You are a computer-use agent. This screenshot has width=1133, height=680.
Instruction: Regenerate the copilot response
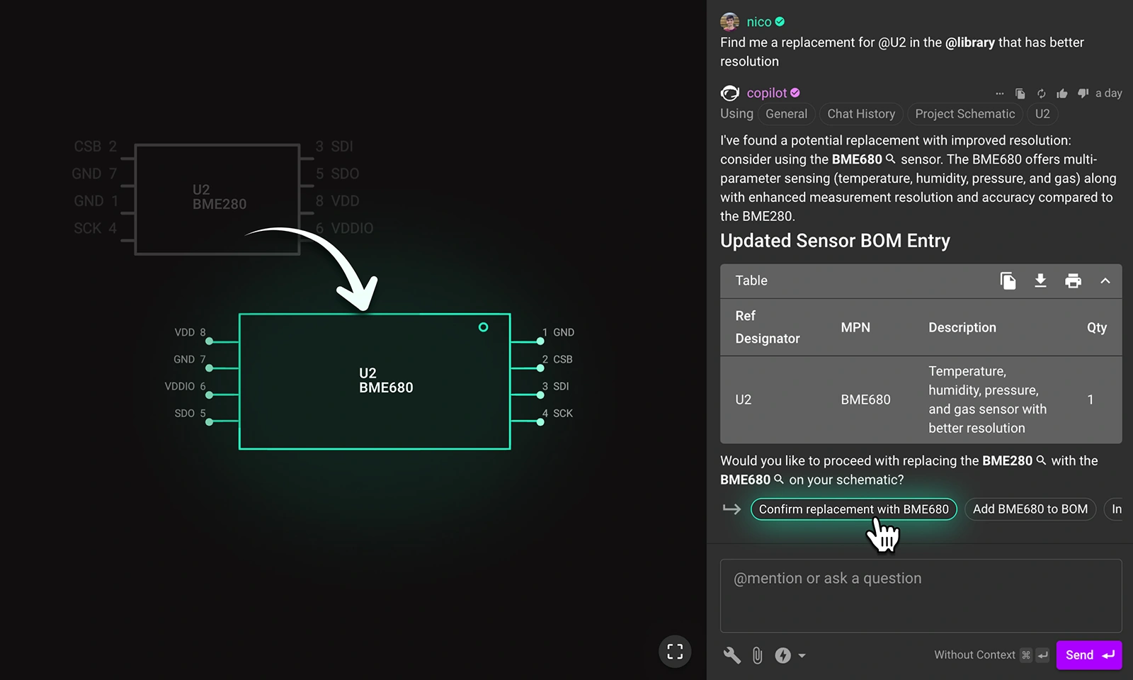click(1041, 93)
